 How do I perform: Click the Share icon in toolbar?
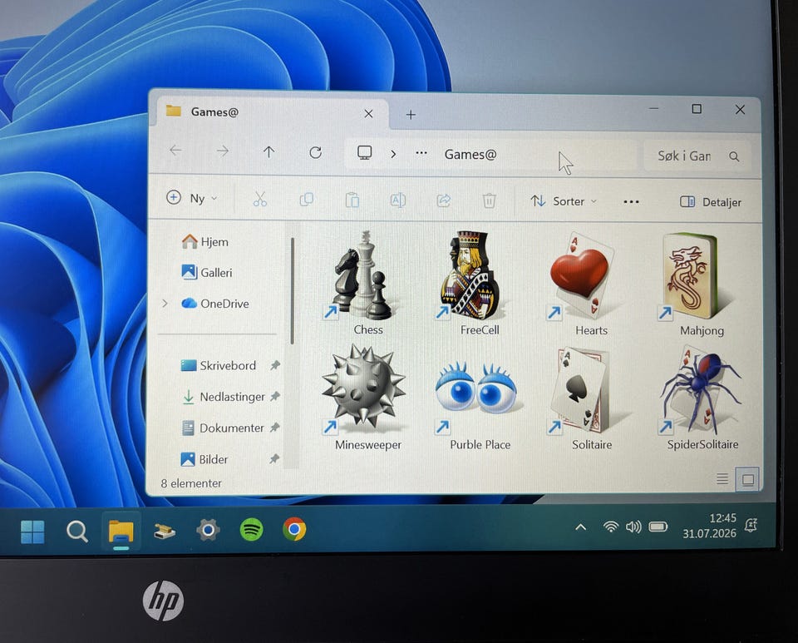pyautogui.click(x=443, y=200)
